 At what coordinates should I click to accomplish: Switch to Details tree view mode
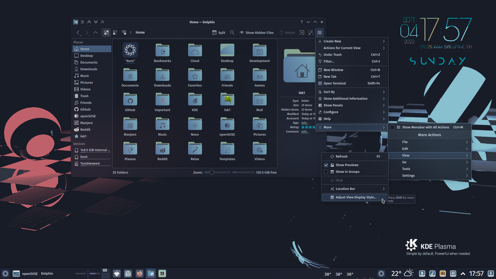[x=124, y=33]
